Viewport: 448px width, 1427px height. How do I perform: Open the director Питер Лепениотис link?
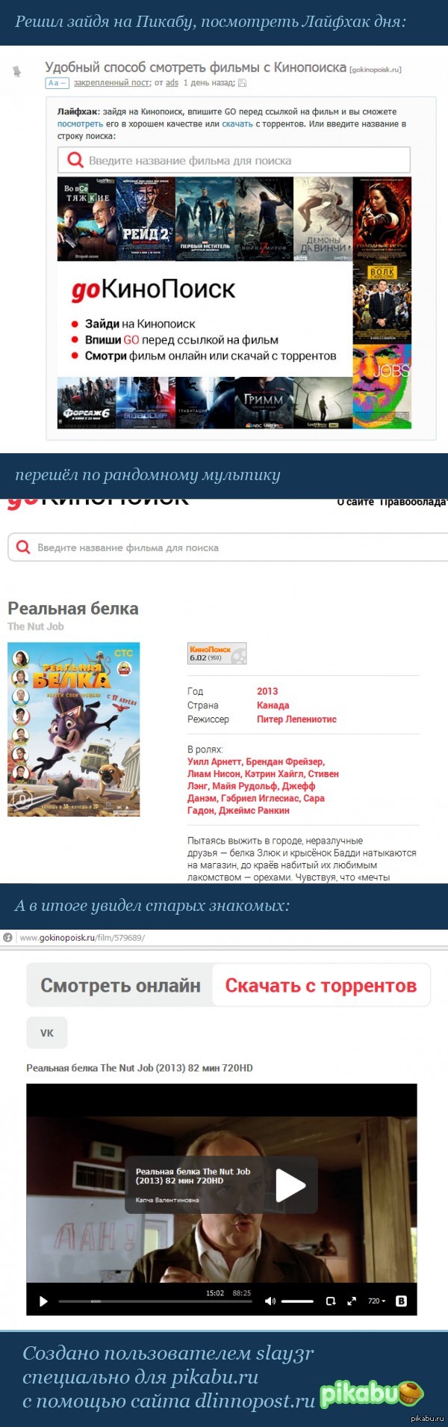coord(296,719)
